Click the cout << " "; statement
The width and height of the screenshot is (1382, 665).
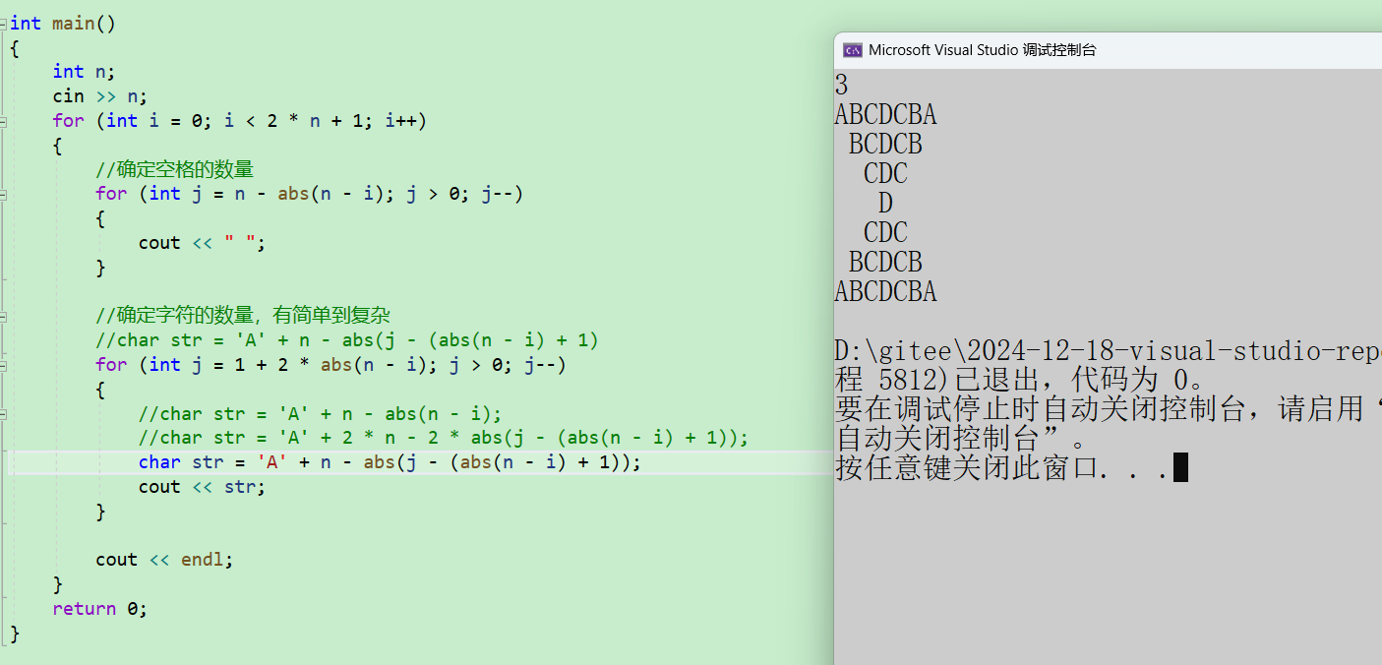tap(203, 243)
